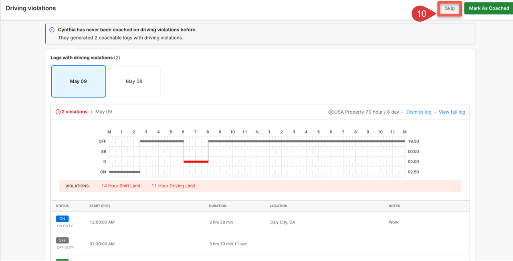513x261 pixels.
Task: Click the 00.00 SB hours total
Action: [x=413, y=152]
